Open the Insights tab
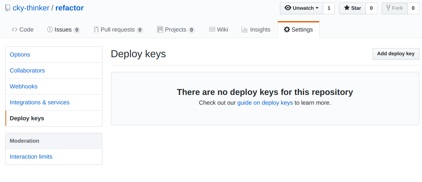 point(256,30)
